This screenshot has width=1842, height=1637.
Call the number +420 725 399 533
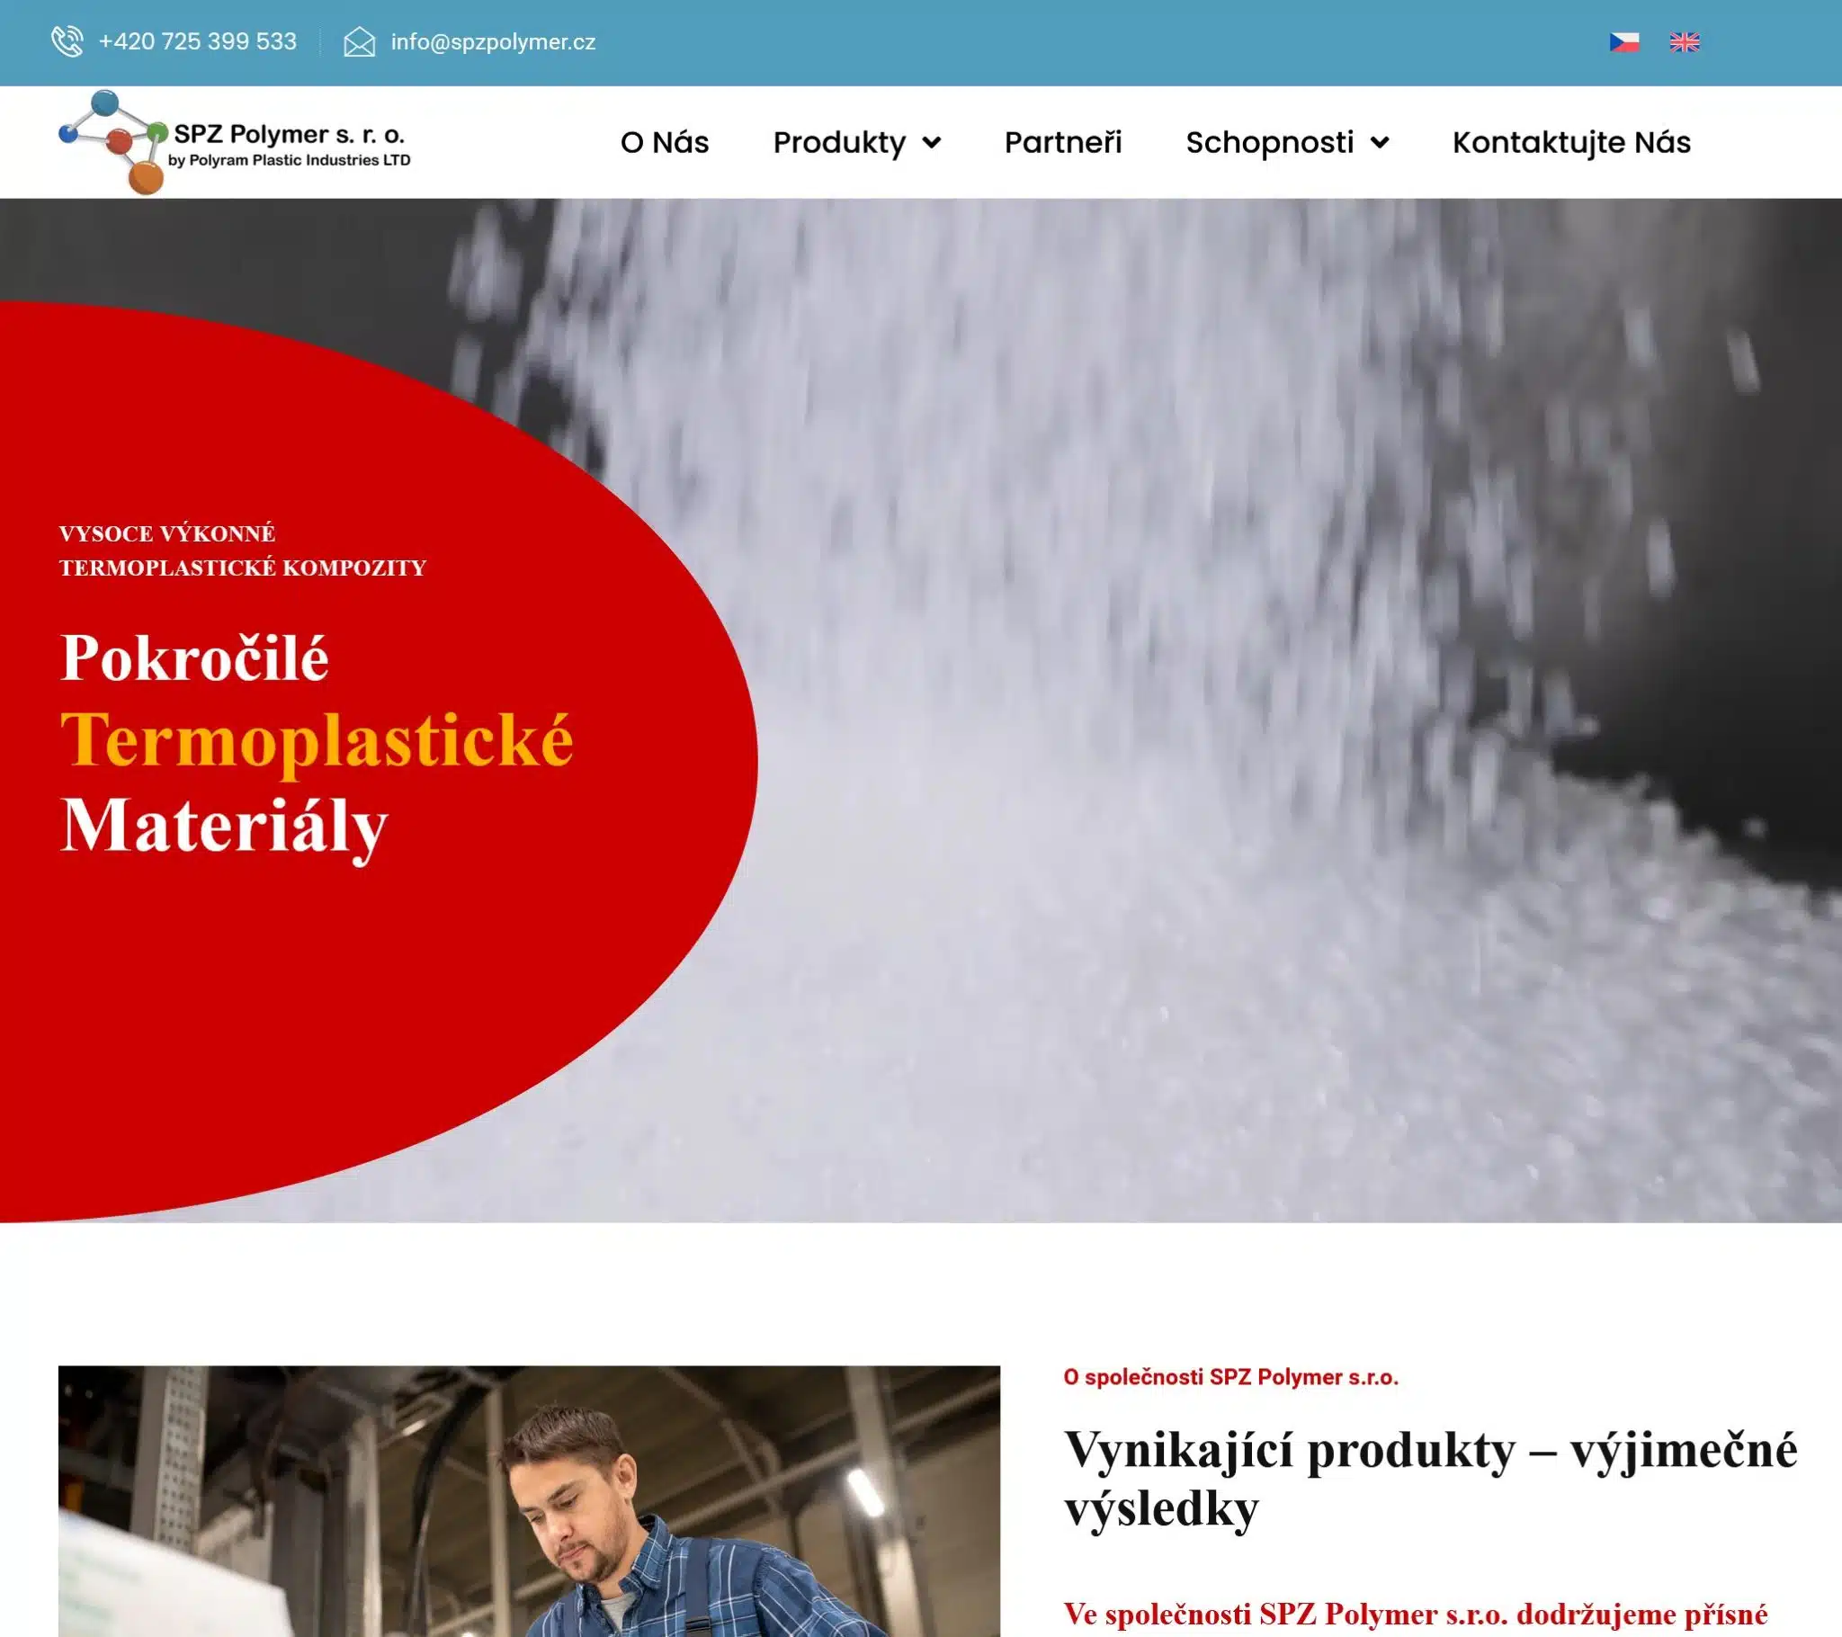click(x=197, y=41)
